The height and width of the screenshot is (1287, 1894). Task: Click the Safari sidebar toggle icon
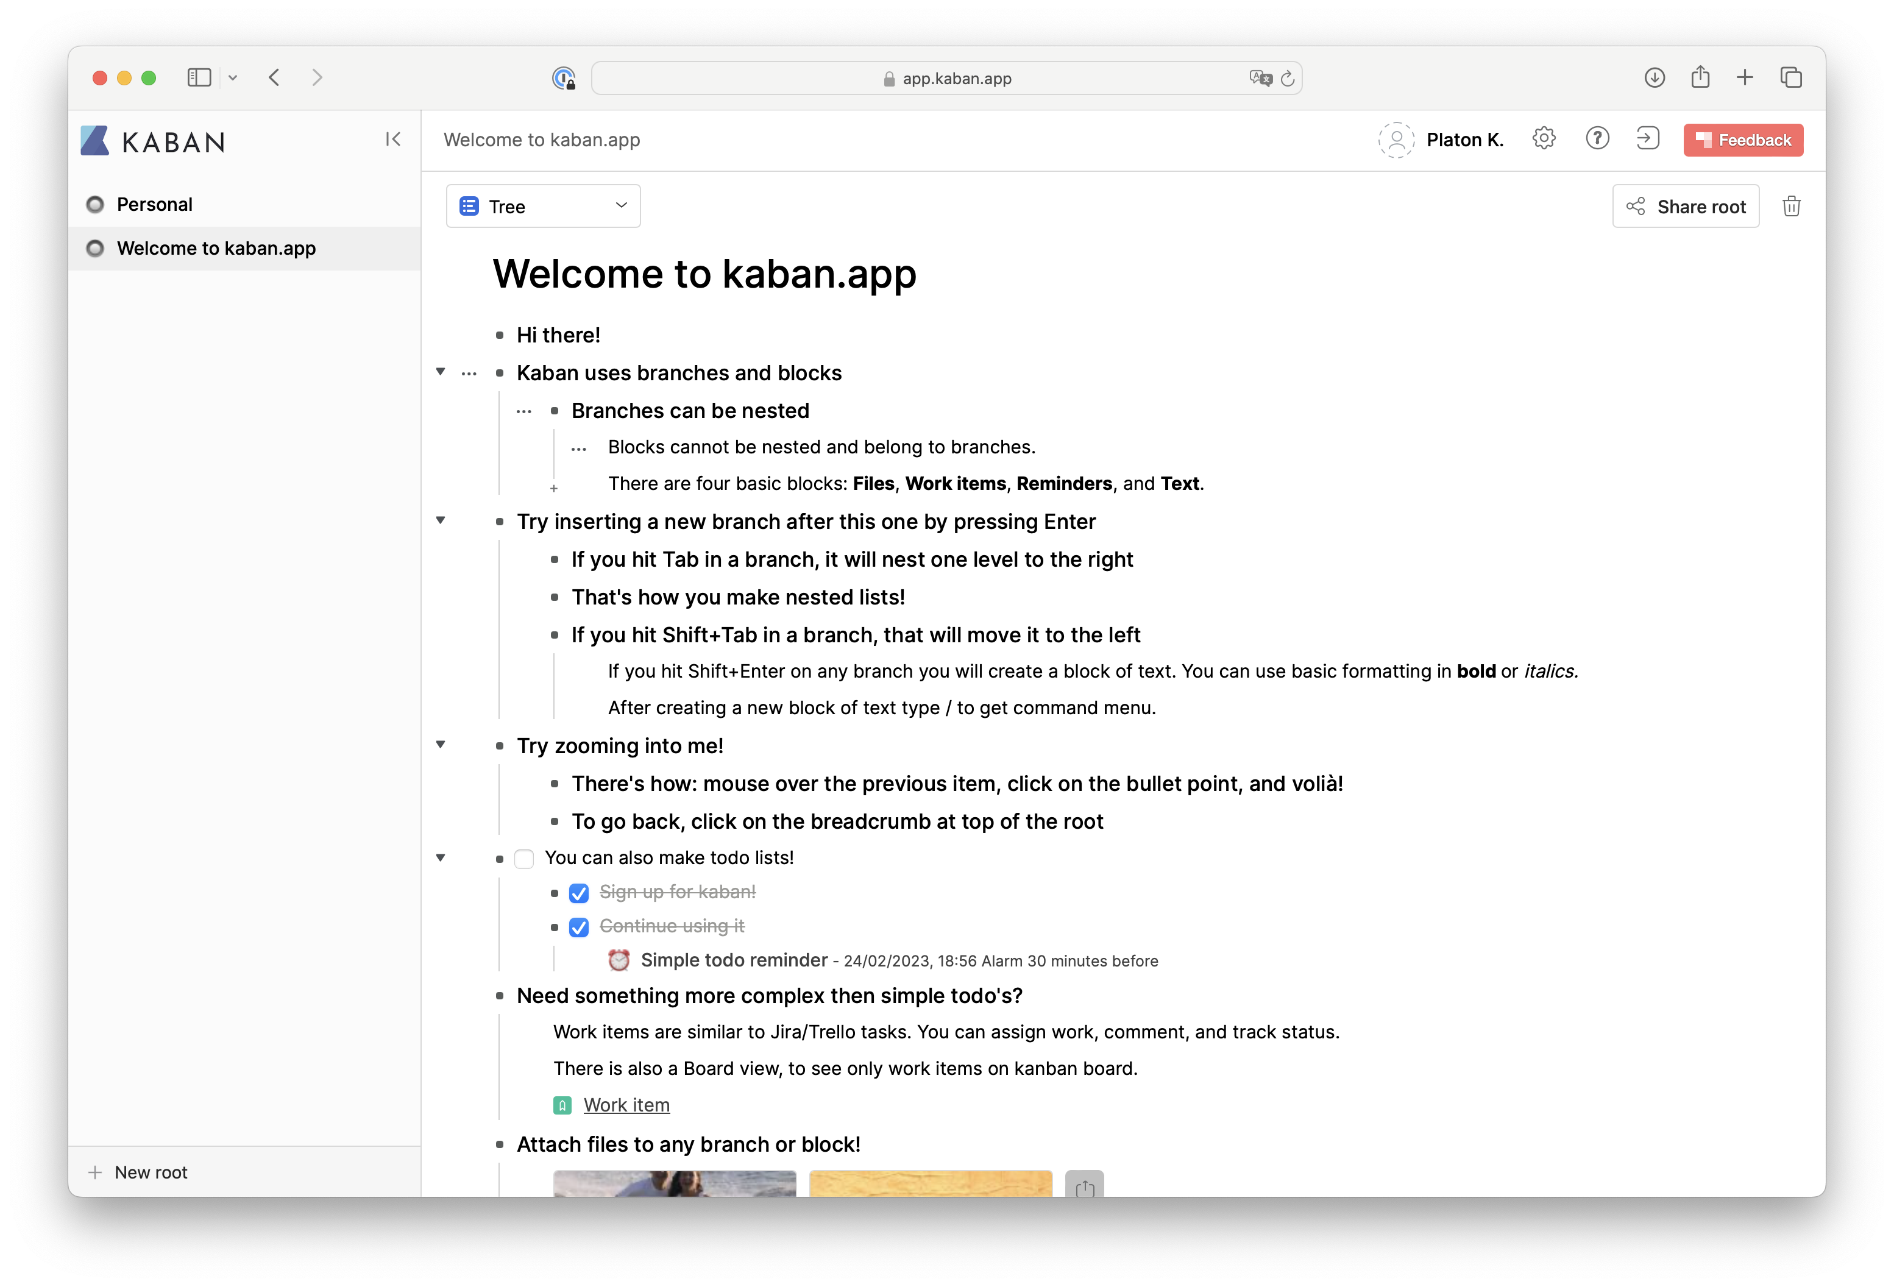click(199, 77)
